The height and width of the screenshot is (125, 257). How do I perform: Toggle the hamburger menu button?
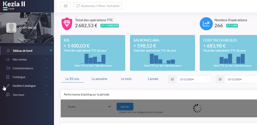(66, 6)
